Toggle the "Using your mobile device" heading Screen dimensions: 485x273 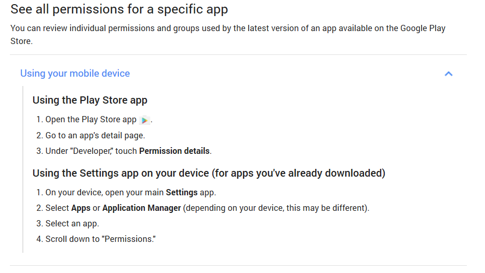75,74
